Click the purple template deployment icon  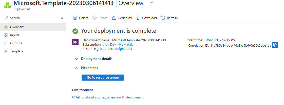click(x=75, y=42)
